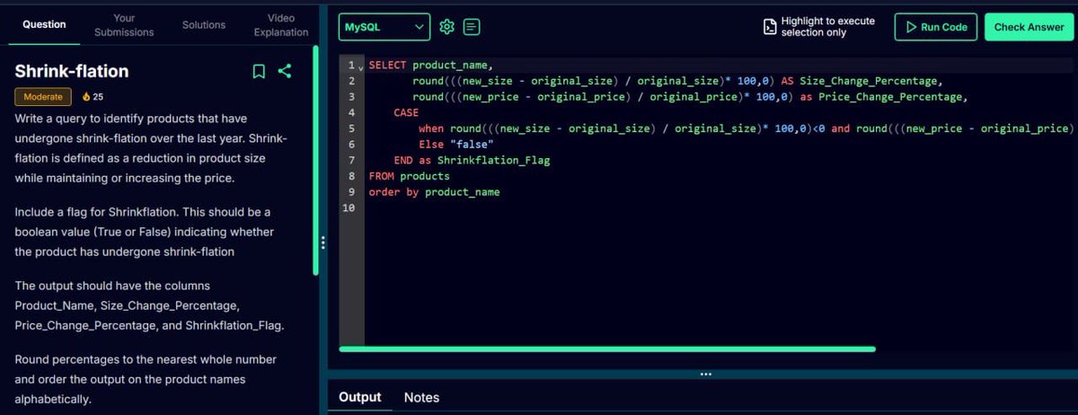Click the Check Answer button
The image size is (1078, 415).
[x=1029, y=27]
